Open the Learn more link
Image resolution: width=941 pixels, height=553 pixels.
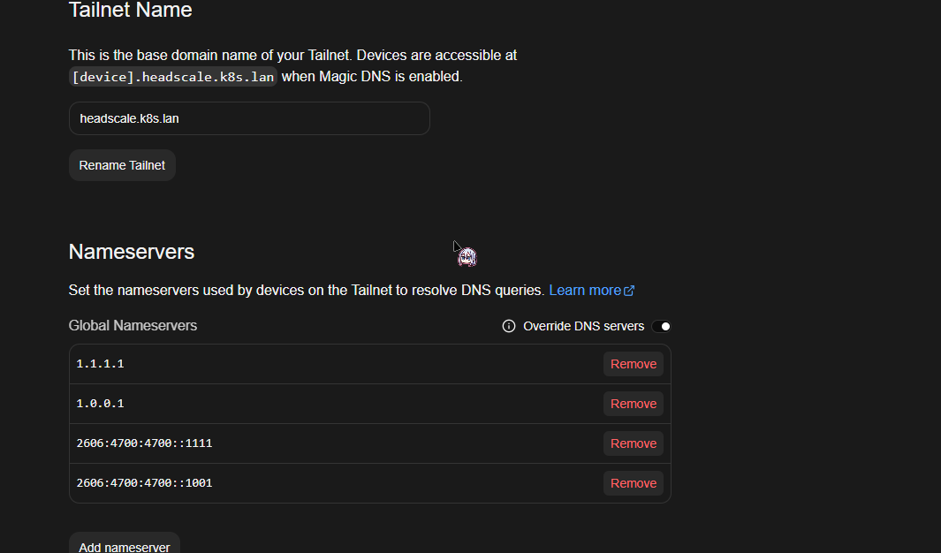coord(586,290)
